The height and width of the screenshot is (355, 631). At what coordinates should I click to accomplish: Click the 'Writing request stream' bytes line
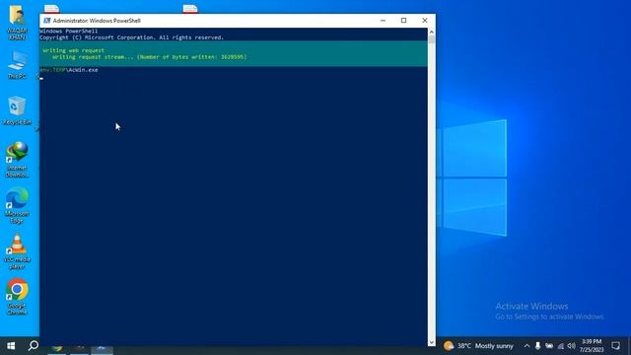149,57
